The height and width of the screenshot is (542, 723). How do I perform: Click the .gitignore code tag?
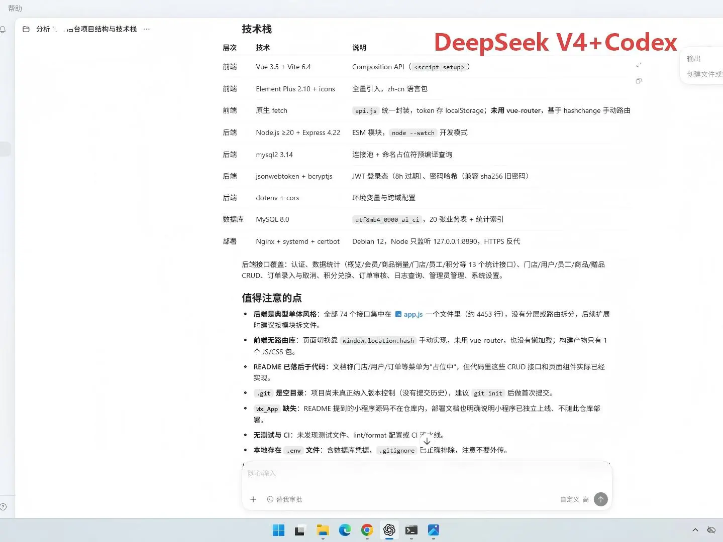[x=397, y=450]
